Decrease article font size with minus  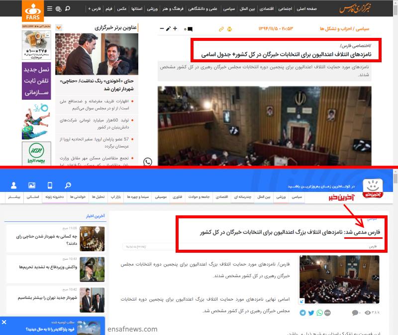tap(162, 29)
